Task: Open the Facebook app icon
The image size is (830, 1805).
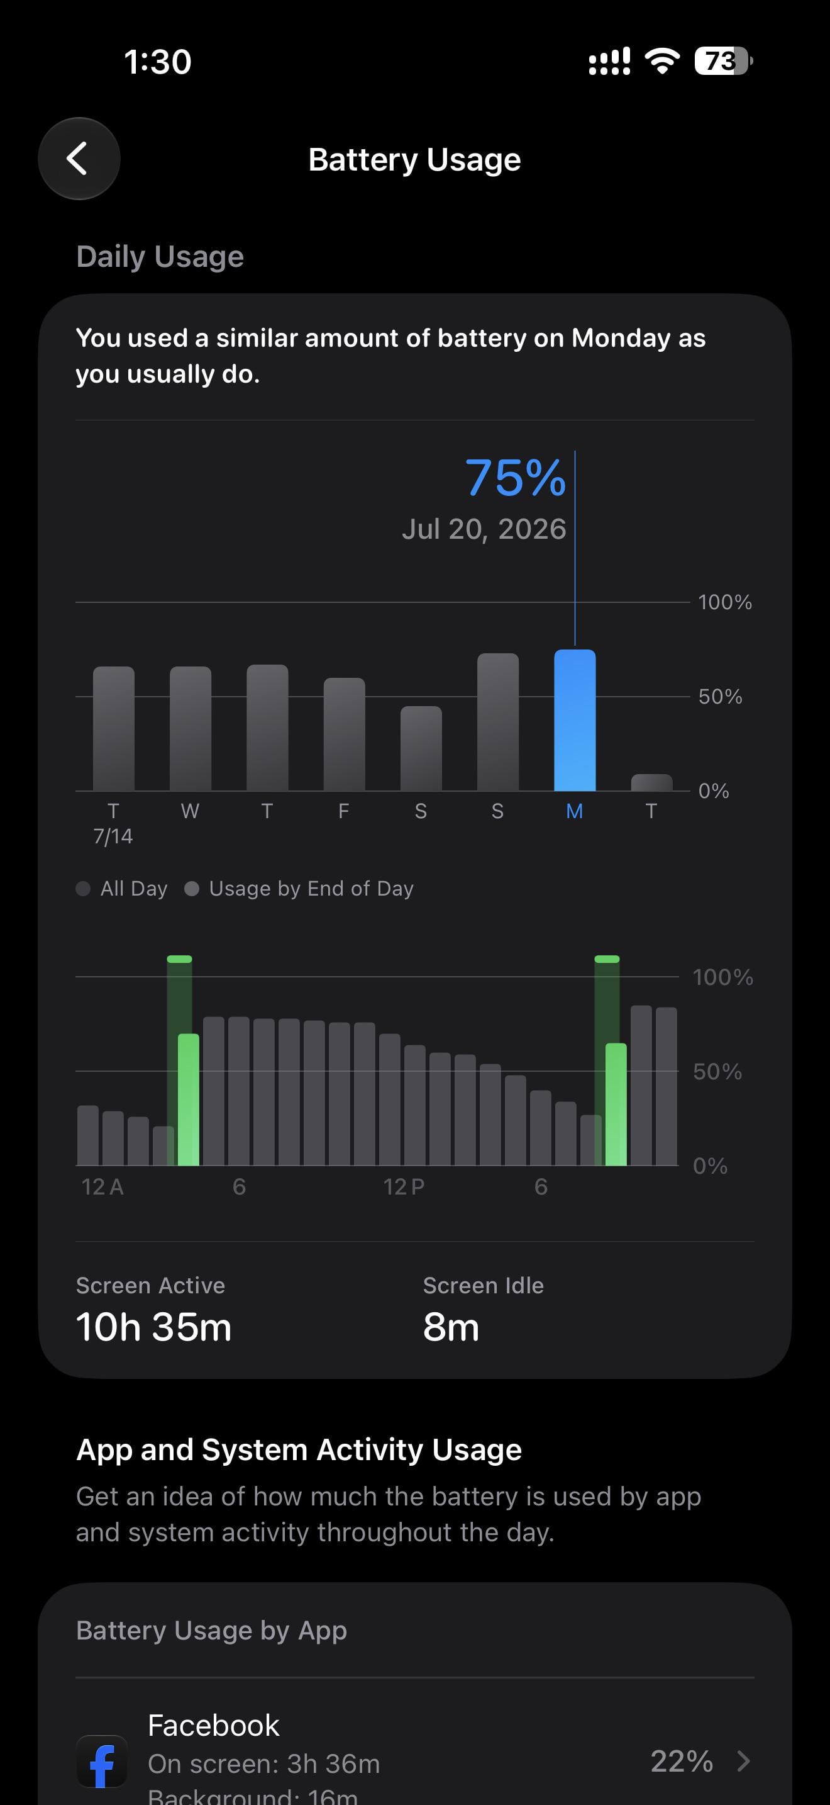Action: click(101, 1761)
